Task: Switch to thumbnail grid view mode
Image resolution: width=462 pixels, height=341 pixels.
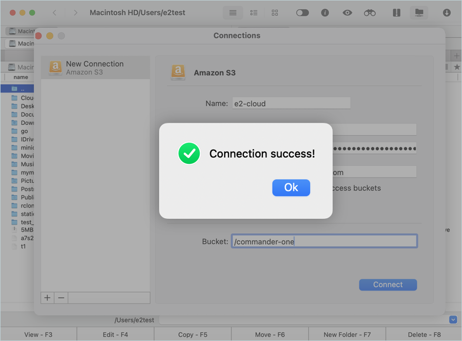Action: 275,13
